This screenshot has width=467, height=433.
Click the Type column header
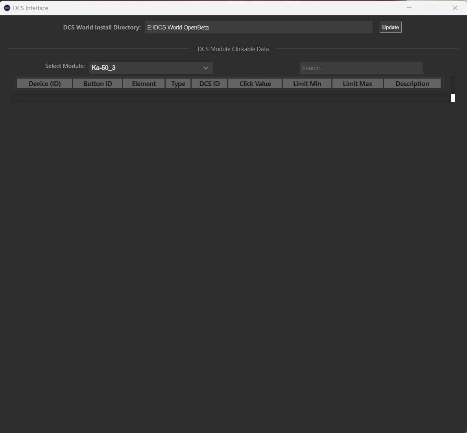pos(178,84)
